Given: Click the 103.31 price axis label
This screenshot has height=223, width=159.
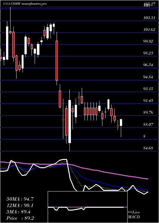Looking at the screenshot, I should (149, 18).
